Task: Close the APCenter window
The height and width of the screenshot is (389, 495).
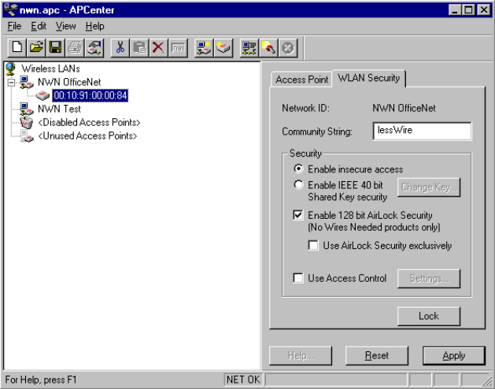Action: coord(484,10)
